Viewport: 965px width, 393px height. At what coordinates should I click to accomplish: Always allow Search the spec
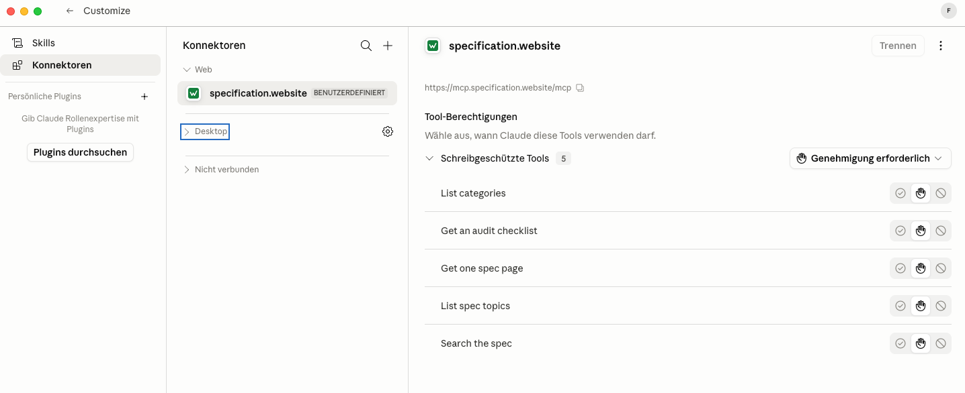[900, 343]
